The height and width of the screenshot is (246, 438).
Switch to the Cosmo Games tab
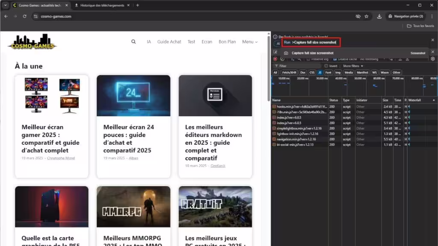40,5
